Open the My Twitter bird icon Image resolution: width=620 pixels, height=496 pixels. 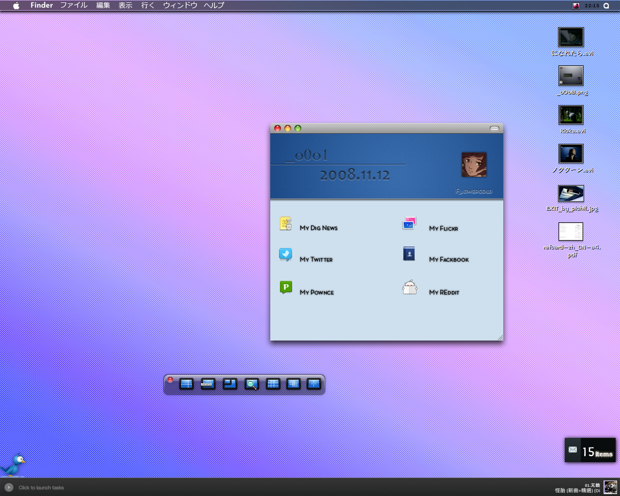(x=286, y=255)
